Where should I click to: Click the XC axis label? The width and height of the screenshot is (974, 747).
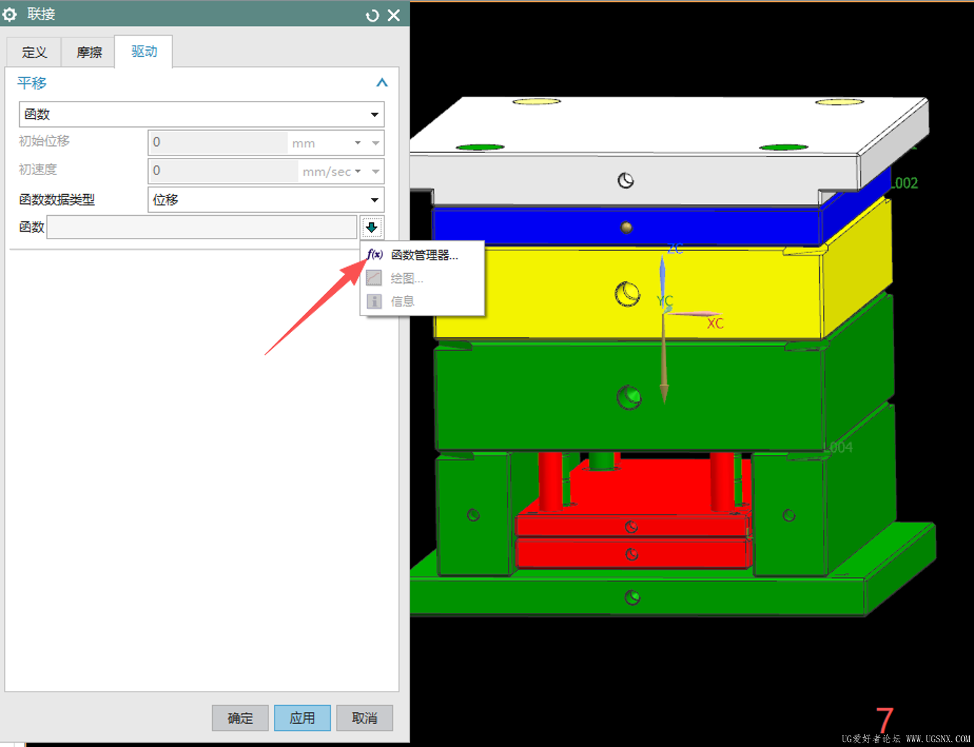[716, 324]
